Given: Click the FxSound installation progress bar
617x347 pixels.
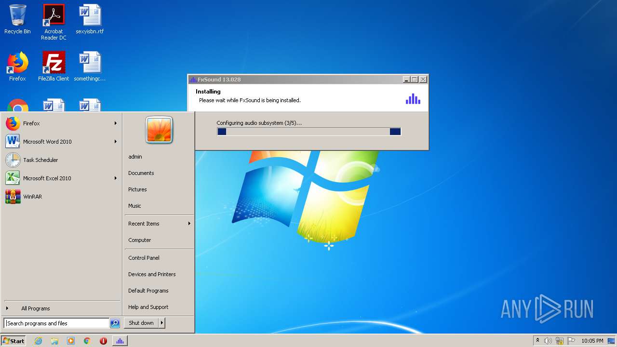Looking at the screenshot, I should (x=309, y=132).
